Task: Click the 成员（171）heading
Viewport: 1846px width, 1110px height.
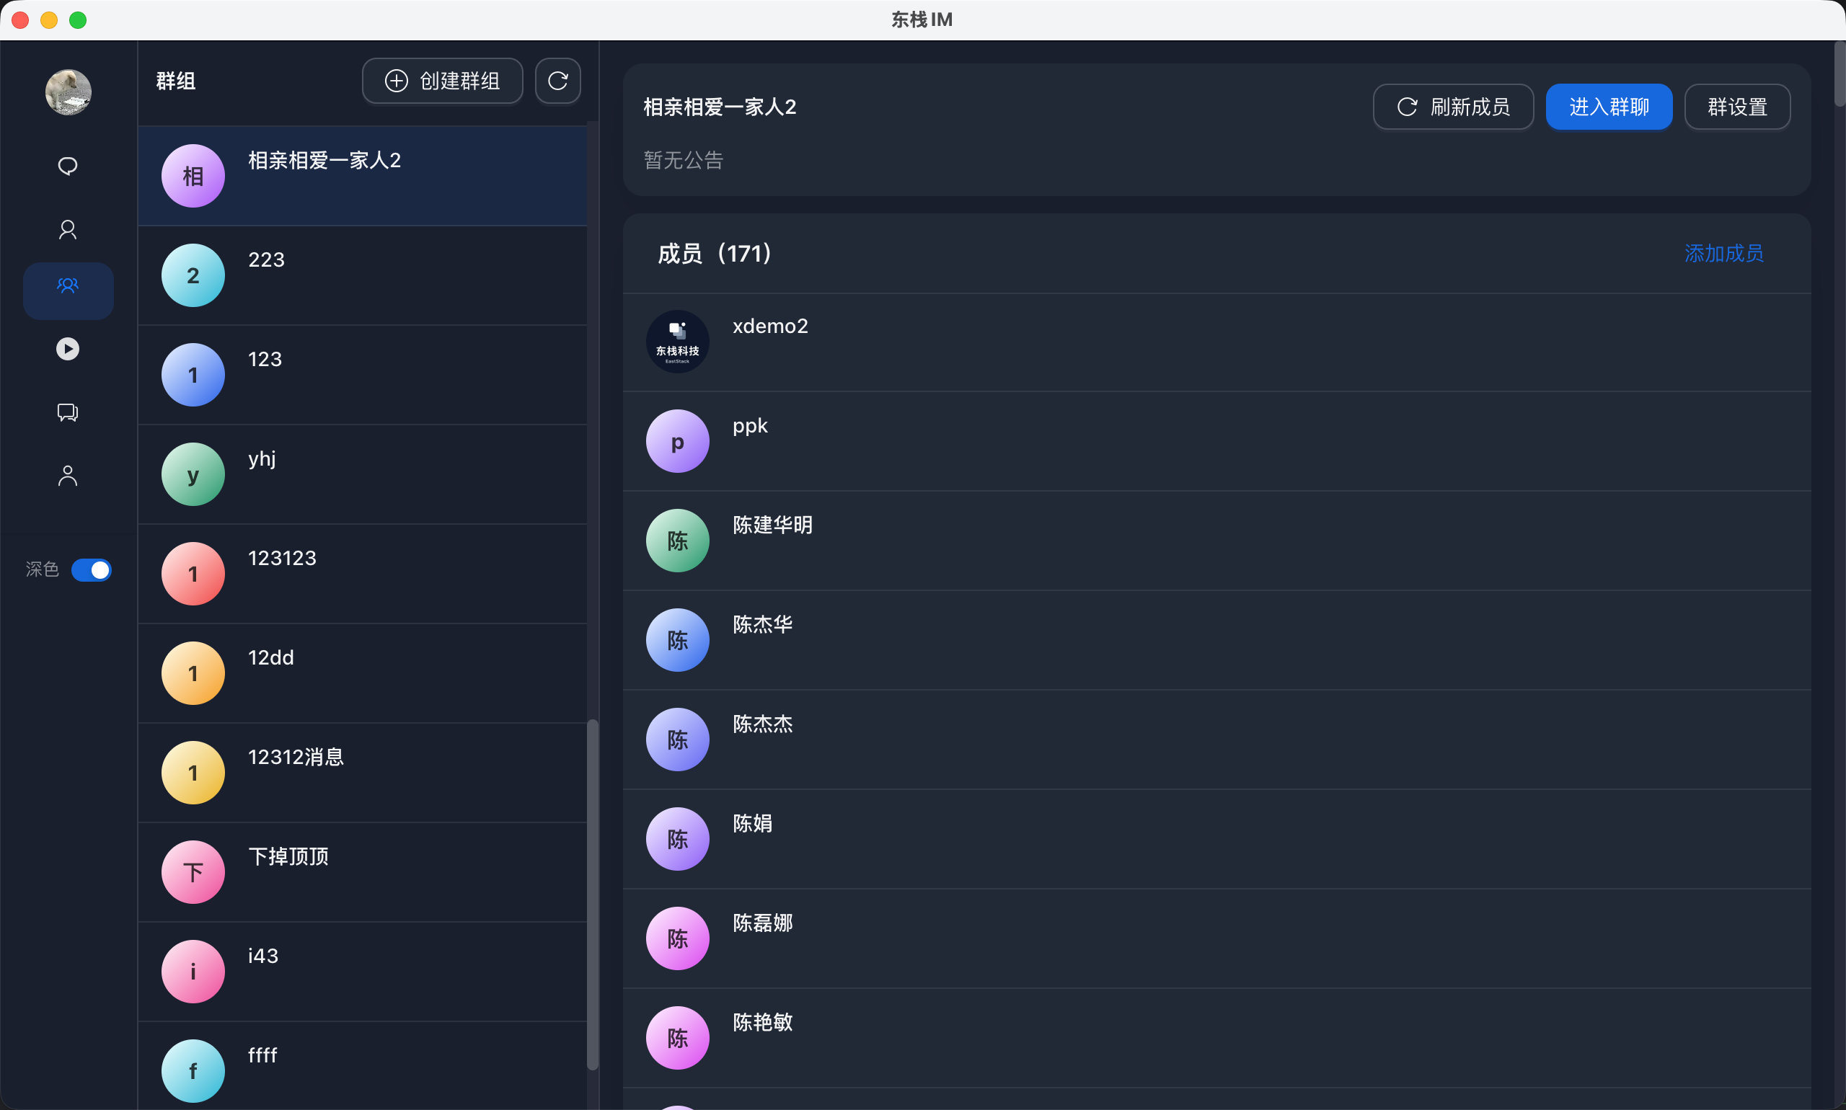Action: click(x=715, y=254)
